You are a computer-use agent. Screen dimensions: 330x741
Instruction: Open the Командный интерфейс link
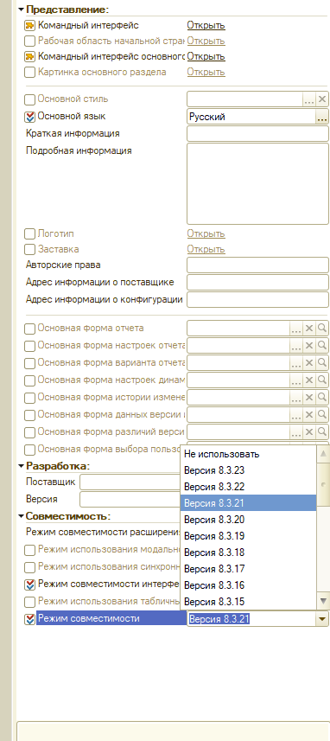click(x=206, y=26)
